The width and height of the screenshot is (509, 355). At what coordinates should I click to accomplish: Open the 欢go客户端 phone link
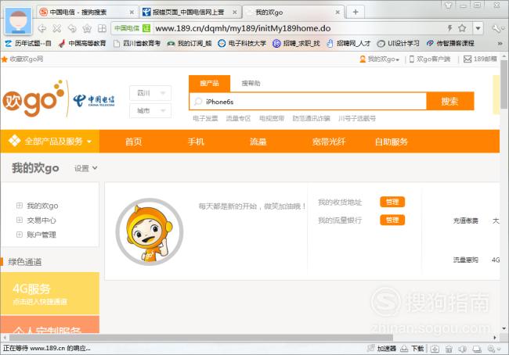click(x=430, y=59)
